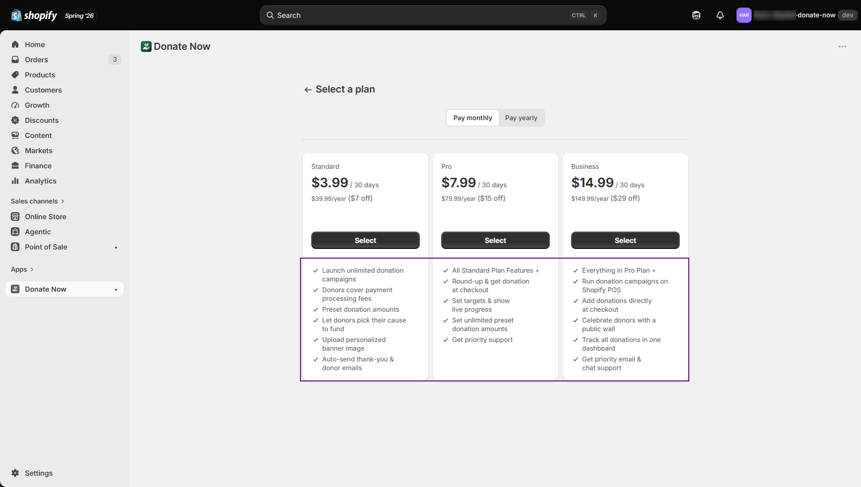861x487 pixels.
Task: Click the Discounts badge icon
Action: 15,120
